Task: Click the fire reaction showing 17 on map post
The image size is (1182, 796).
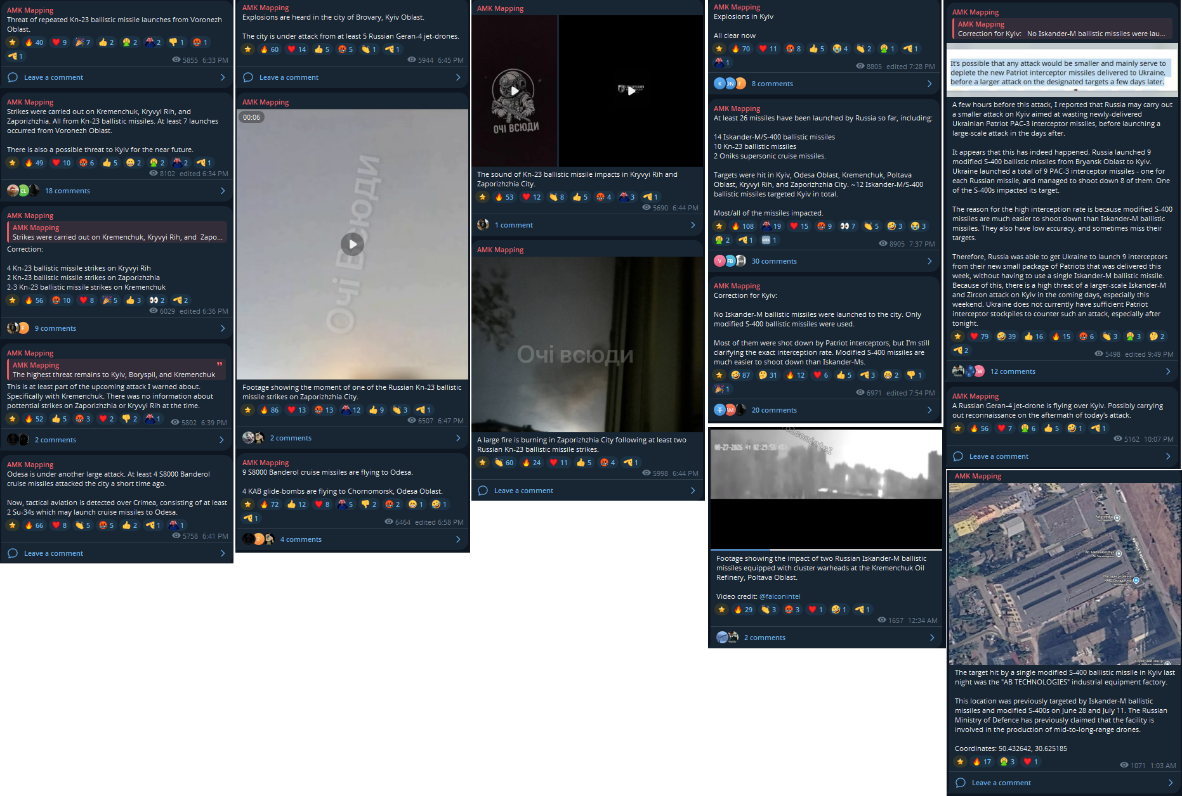Action: coord(982,762)
